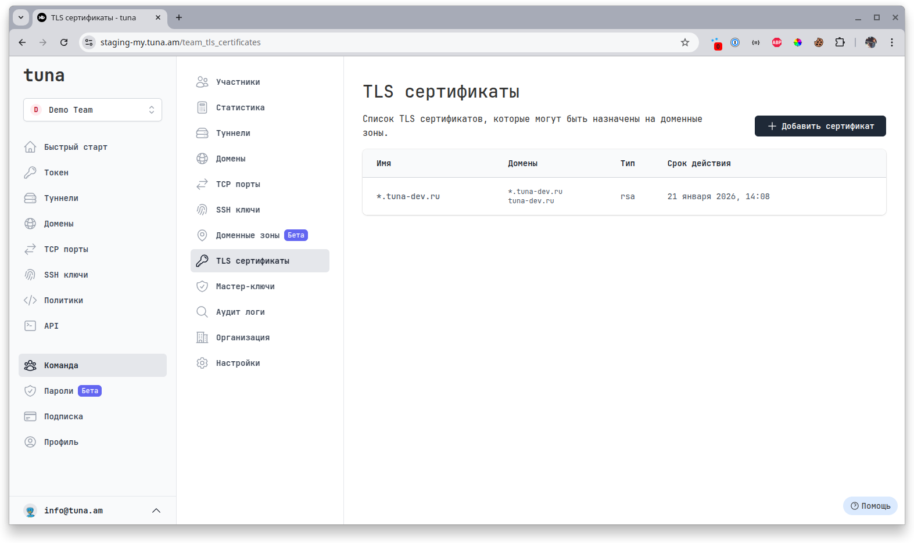This screenshot has width=914, height=543.
Task: Open Организация building icon
Action: click(202, 337)
